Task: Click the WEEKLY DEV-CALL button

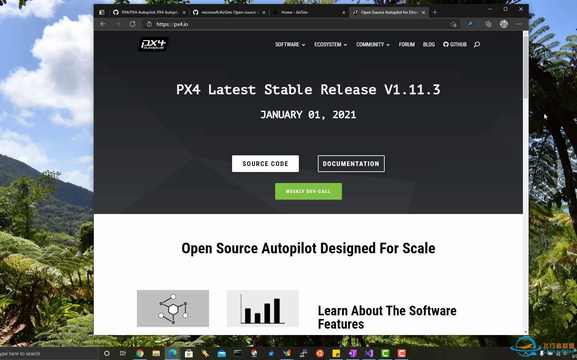Action: pos(308,191)
